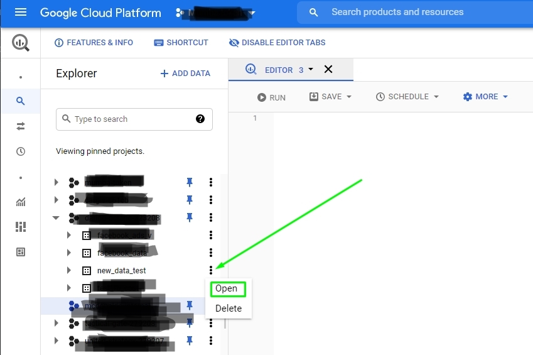Open actions menu for third project

click(211, 217)
